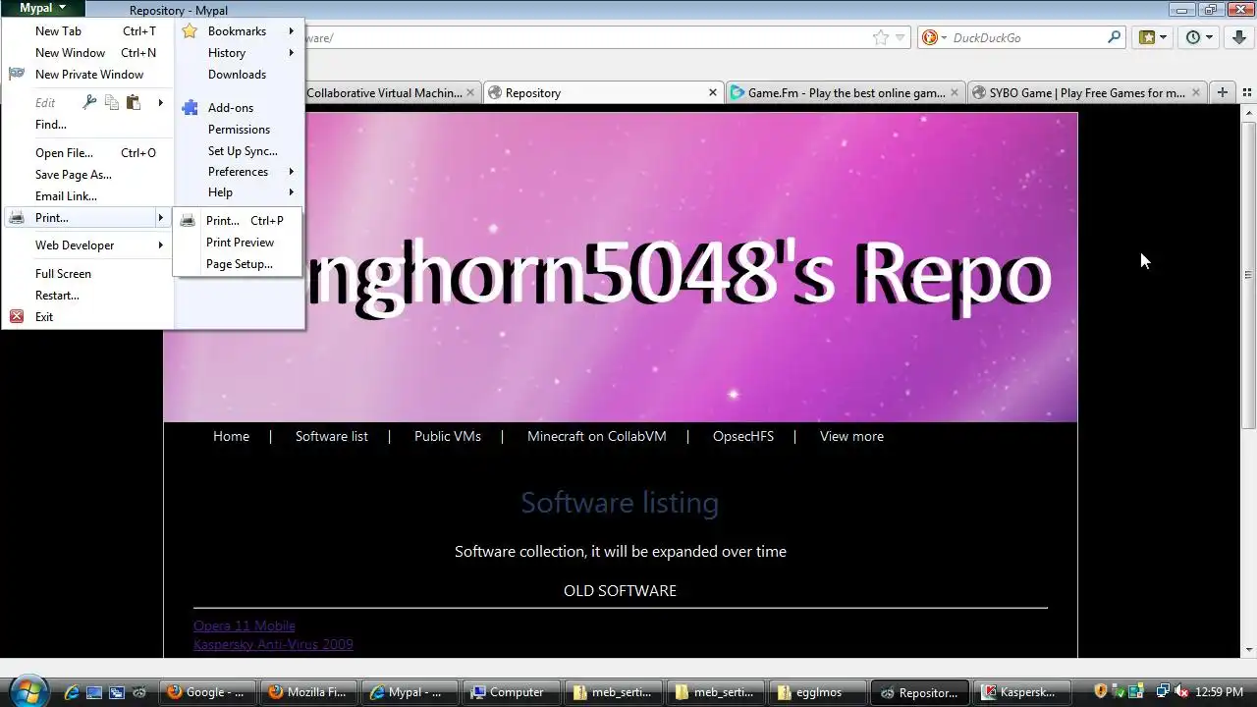Expand the Help submenu
This screenshot has height=707, width=1257.
(x=239, y=192)
